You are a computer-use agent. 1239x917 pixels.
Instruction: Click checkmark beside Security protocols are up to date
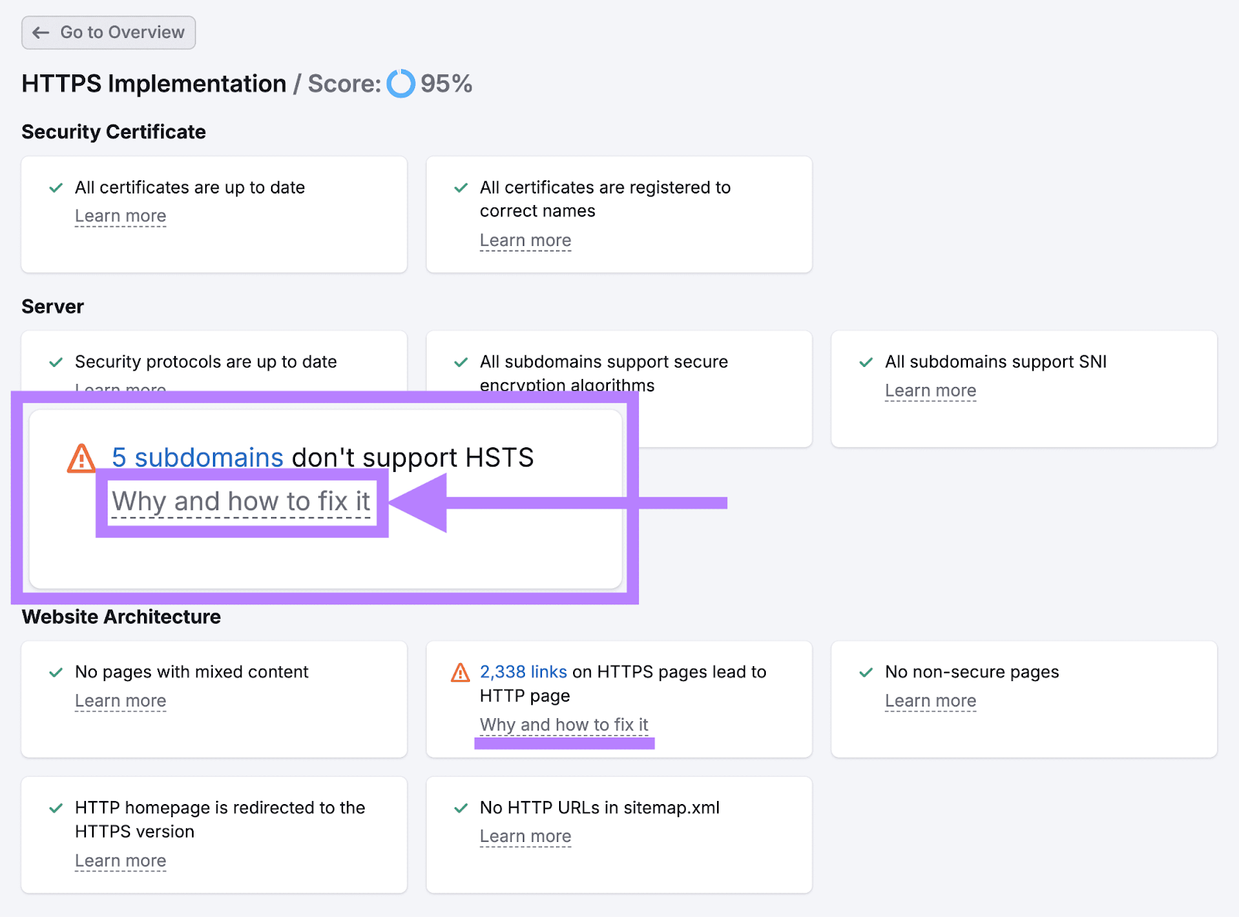pos(56,362)
